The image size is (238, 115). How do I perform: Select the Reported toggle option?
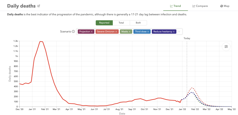click(104, 23)
